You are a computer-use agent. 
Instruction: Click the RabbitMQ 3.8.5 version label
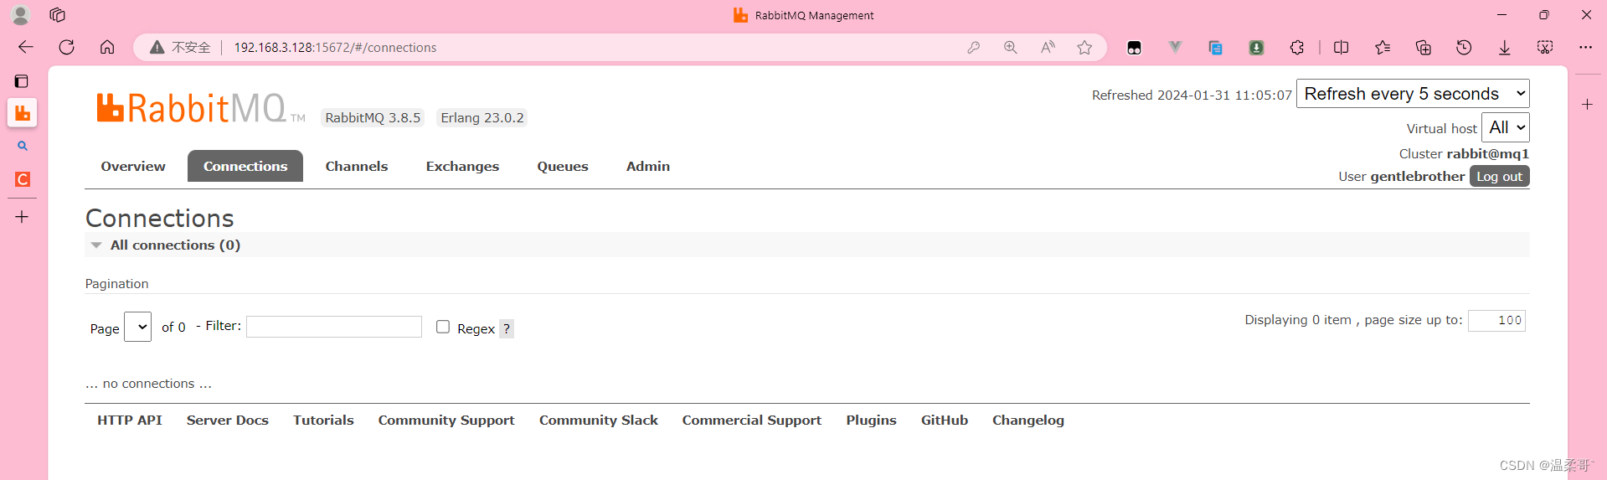click(x=373, y=118)
